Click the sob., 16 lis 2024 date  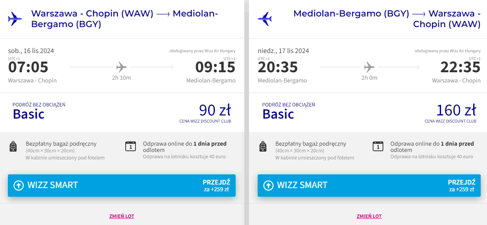click(x=31, y=51)
